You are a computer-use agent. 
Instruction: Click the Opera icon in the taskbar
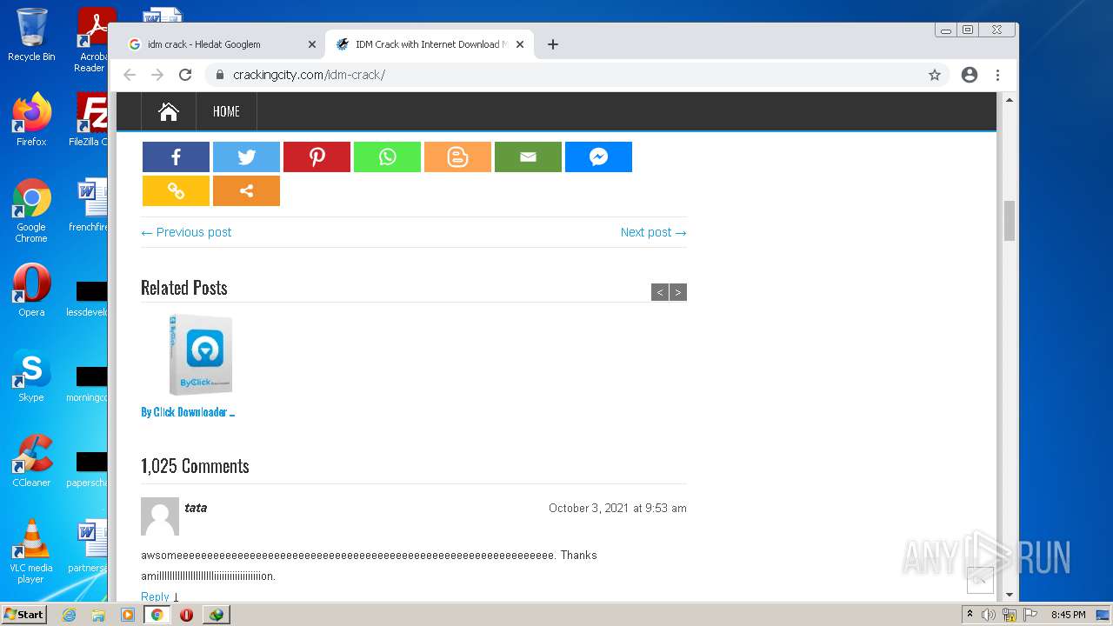[x=186, y=615]
